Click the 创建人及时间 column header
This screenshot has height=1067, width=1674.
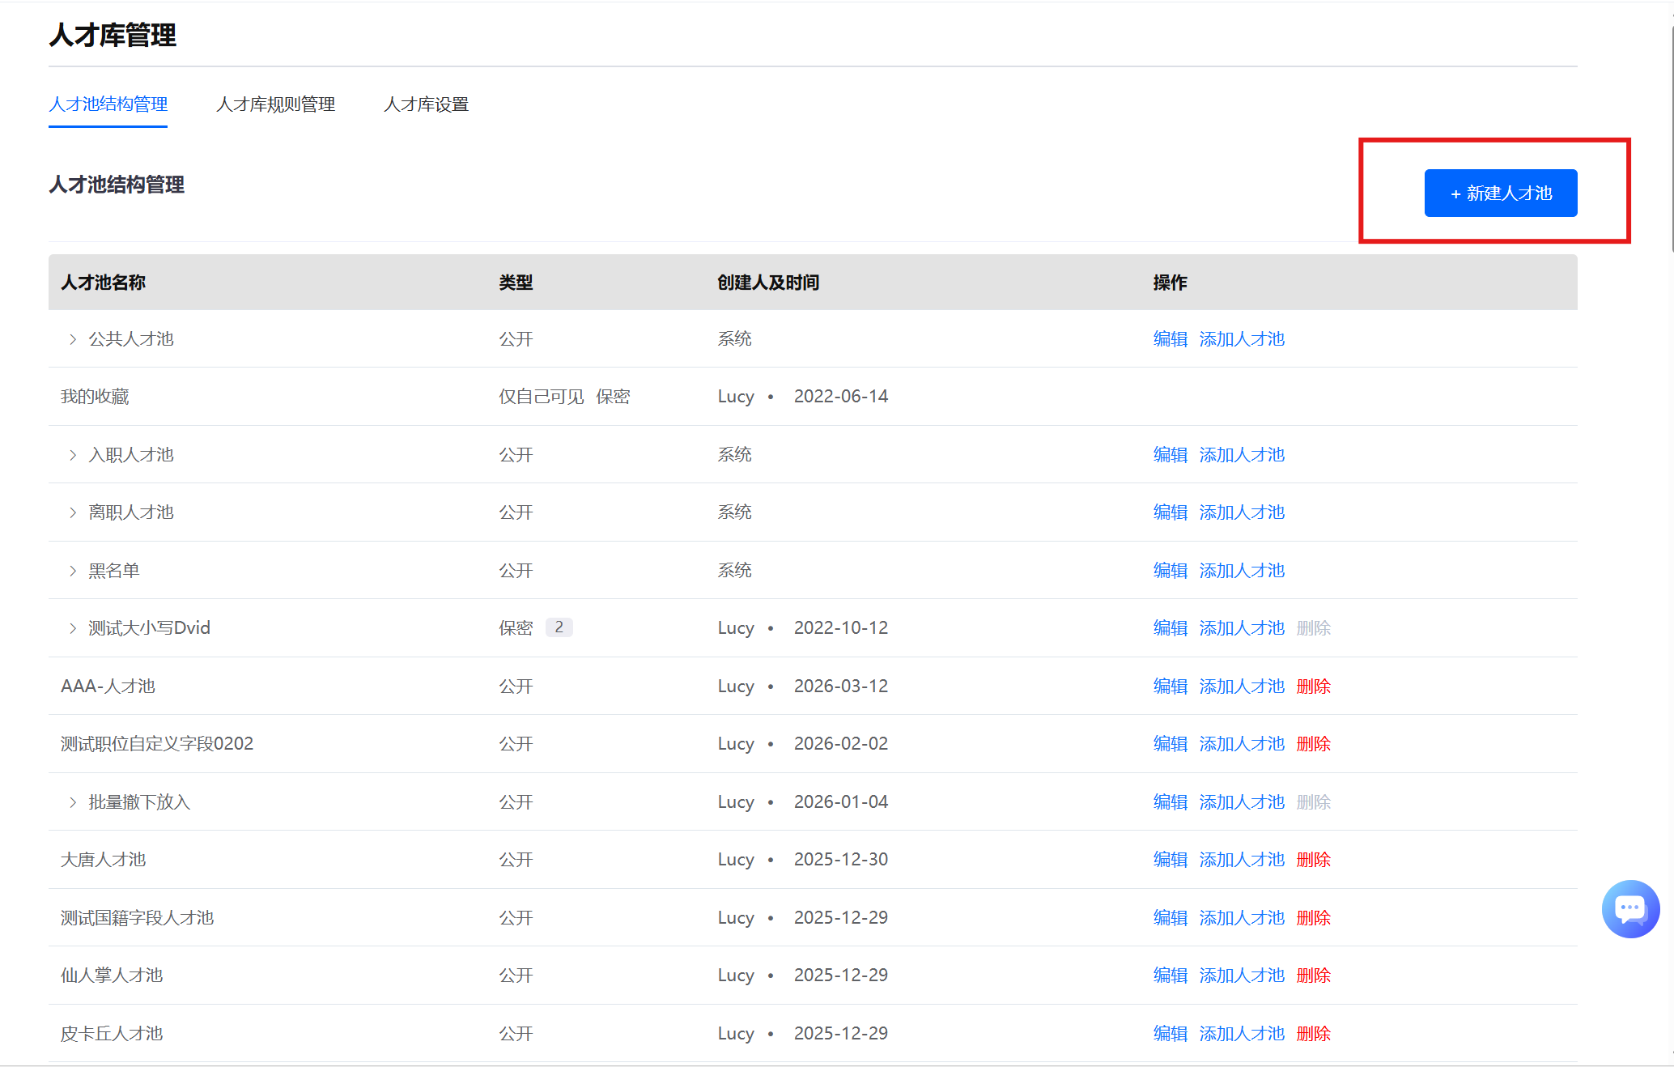point(768,283)
